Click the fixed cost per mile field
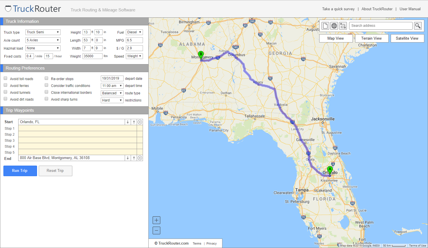This screenshot has width=428, height=248. pos(30,56)
